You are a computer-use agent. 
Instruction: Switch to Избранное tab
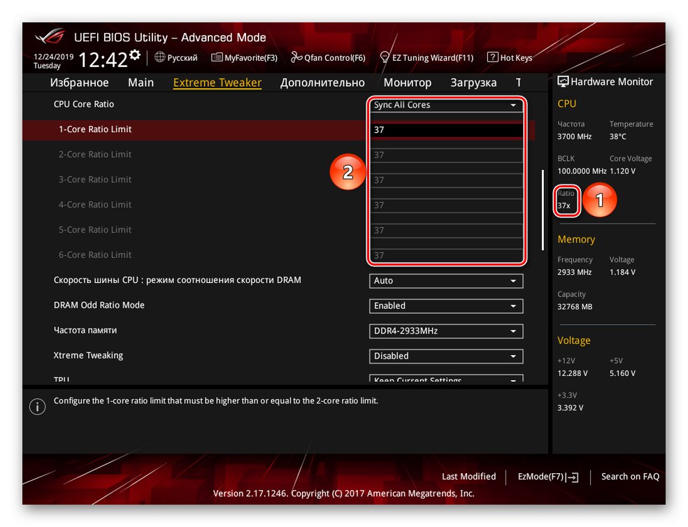tap(80, 82)
